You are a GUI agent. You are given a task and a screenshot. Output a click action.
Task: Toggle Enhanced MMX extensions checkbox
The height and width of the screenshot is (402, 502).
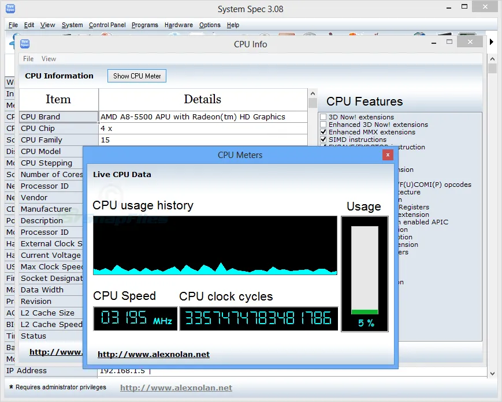(323, 132)
